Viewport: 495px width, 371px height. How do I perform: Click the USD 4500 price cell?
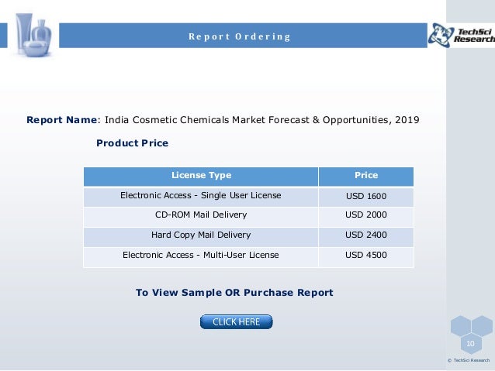point(366,257)
